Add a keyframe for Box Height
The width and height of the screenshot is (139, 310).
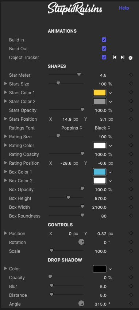(131, 198)
